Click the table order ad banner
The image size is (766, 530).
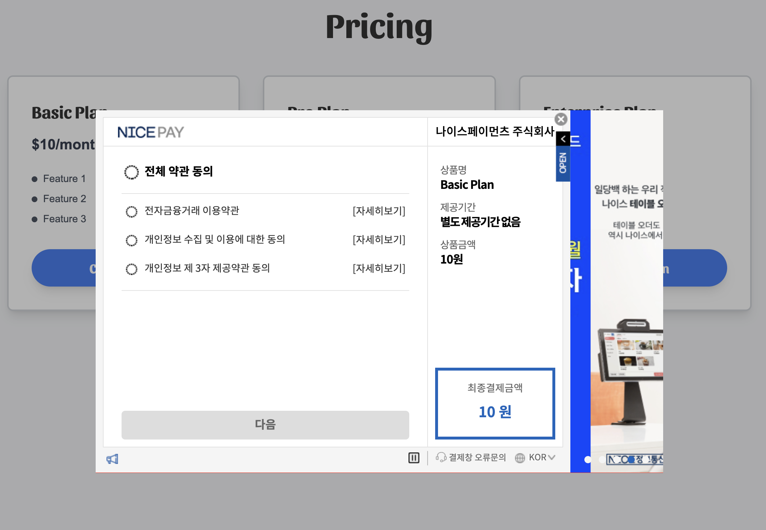pos(628,287)
